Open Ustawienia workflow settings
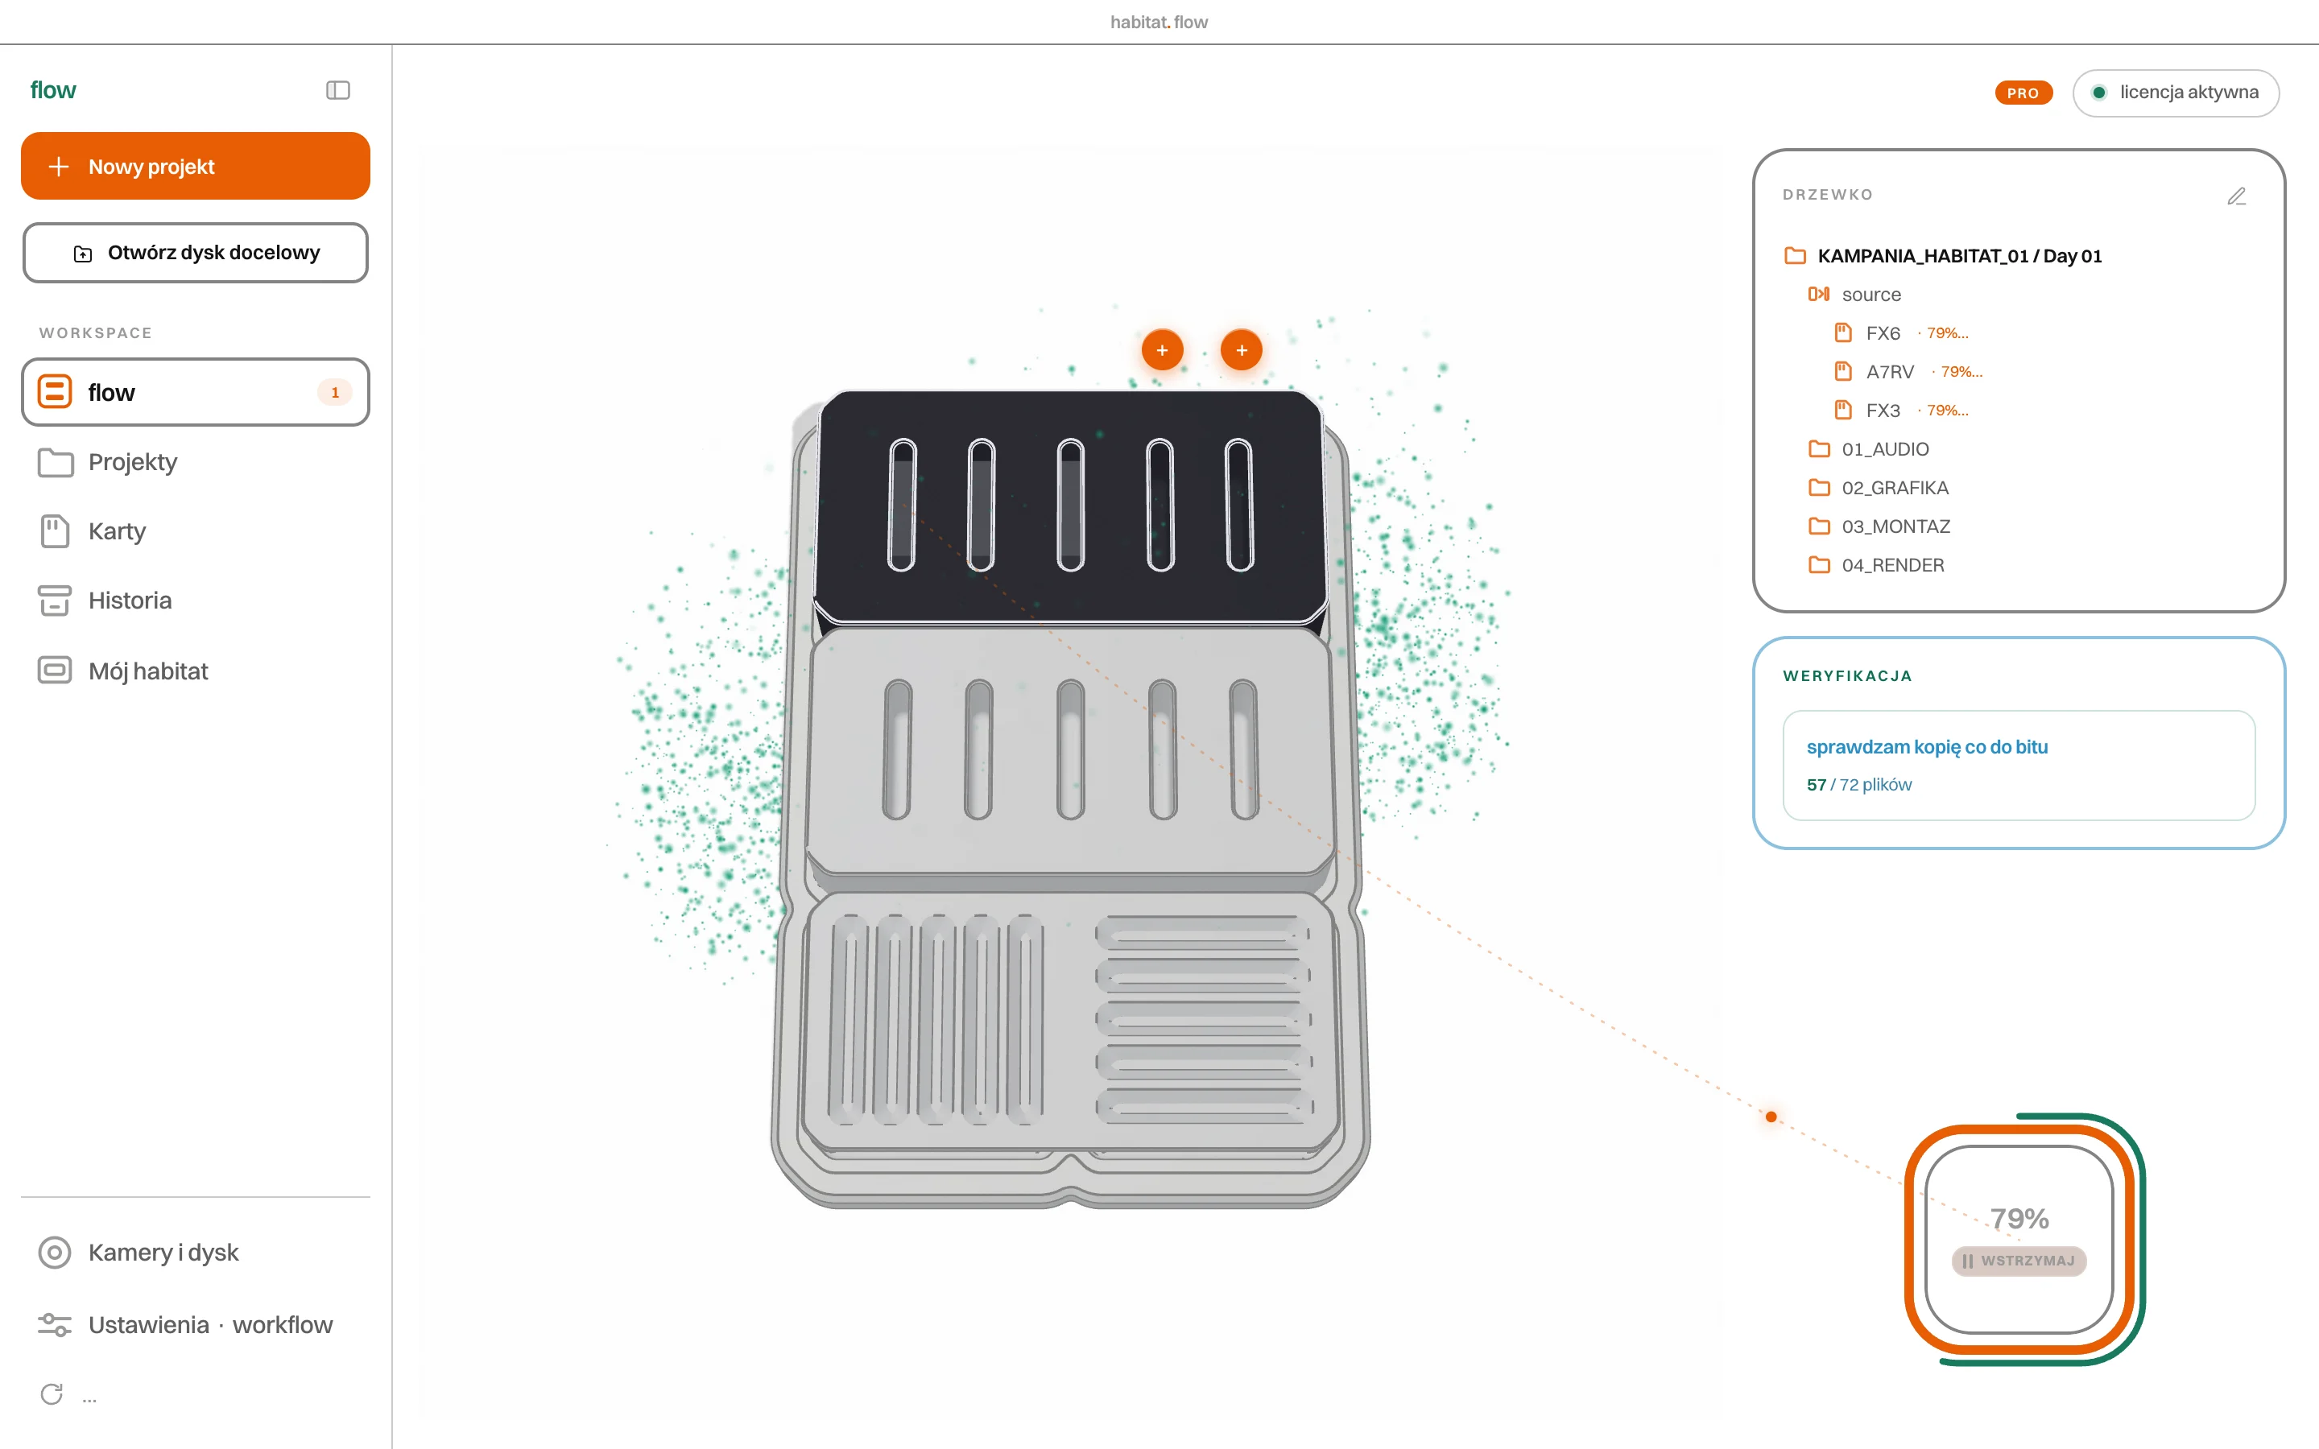 tap(196, 1324)
